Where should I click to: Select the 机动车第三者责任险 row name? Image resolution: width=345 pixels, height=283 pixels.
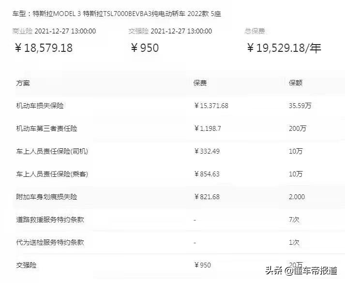[x=46, y=128]
